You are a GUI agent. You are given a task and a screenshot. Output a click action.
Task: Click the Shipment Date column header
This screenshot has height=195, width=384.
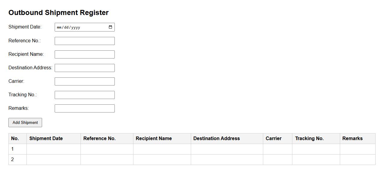tap(46, 139)
